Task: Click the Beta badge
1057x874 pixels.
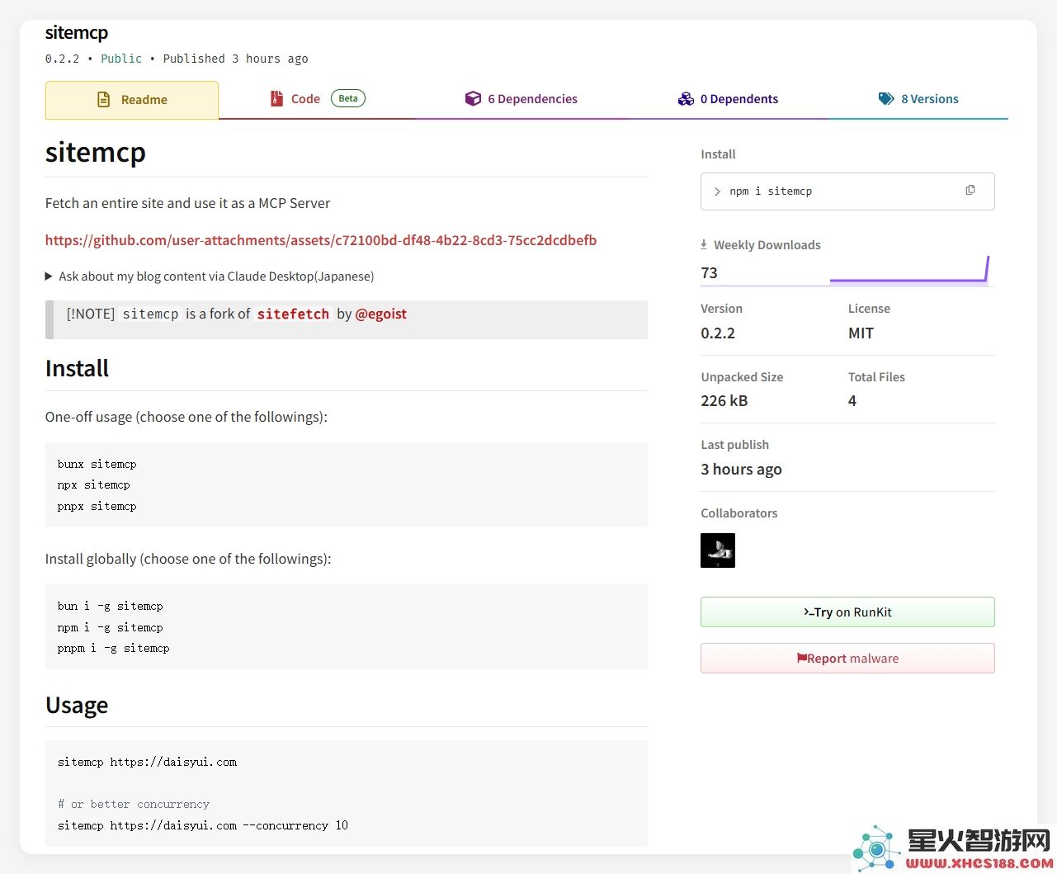Action: point(348,98)
